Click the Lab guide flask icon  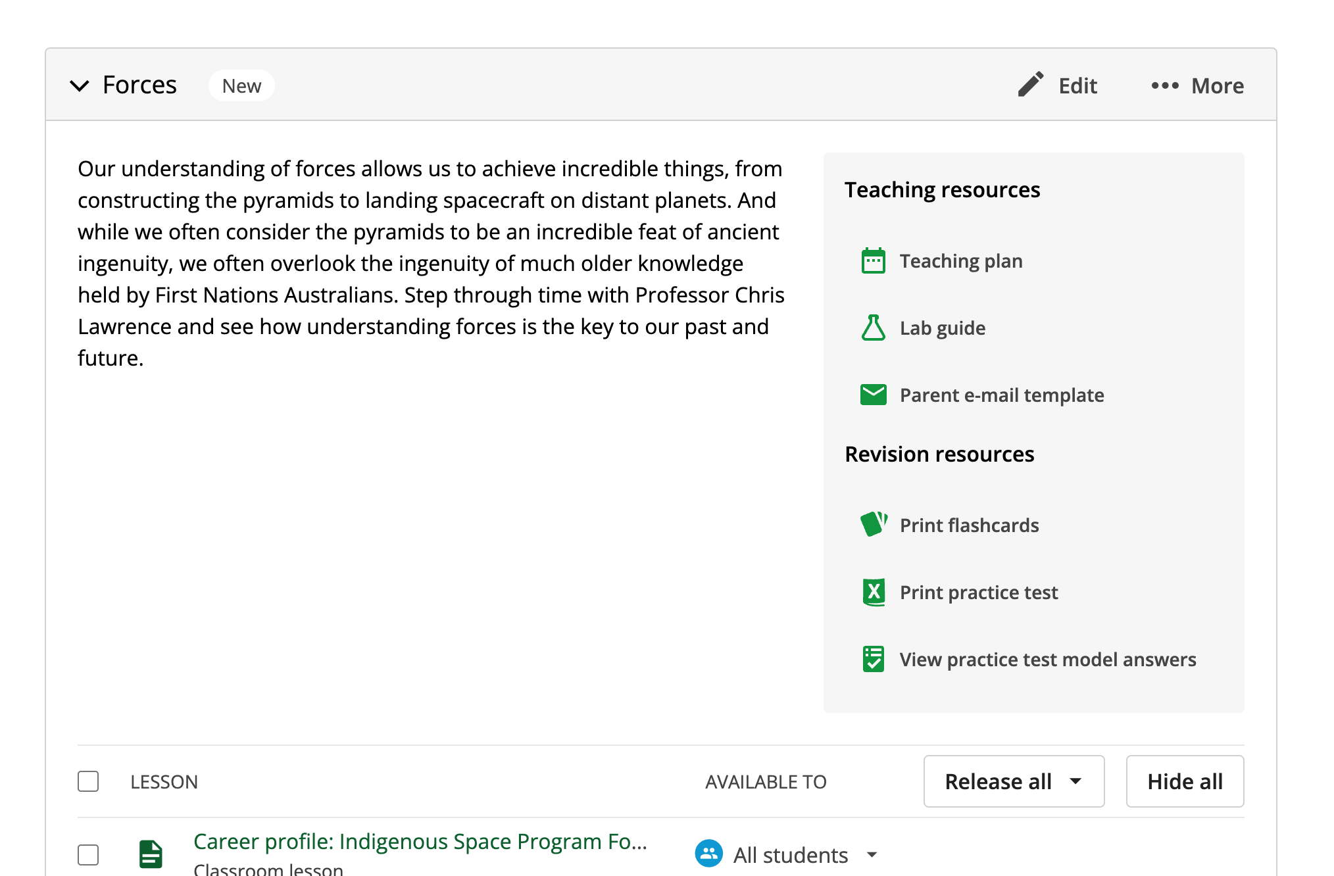click(873, 328)
